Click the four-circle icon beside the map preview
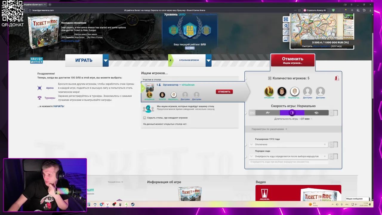 (286, 19)
